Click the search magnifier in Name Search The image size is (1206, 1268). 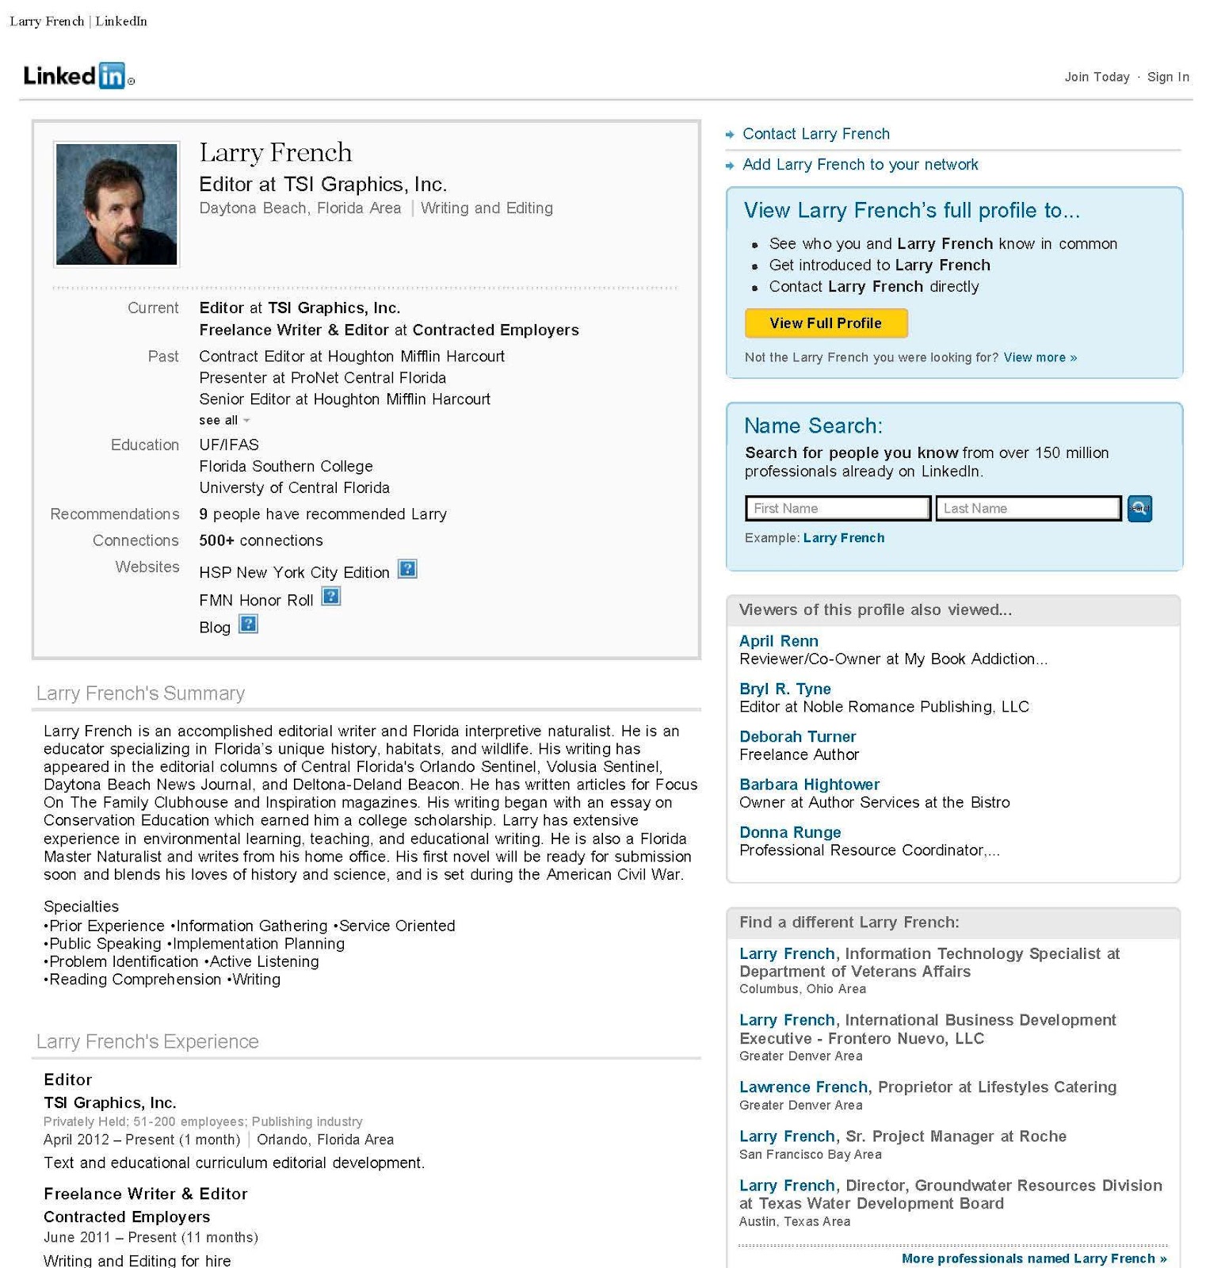click(x=1139, y=508)
